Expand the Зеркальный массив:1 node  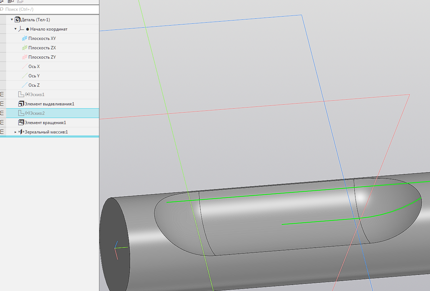pos(15,132)
